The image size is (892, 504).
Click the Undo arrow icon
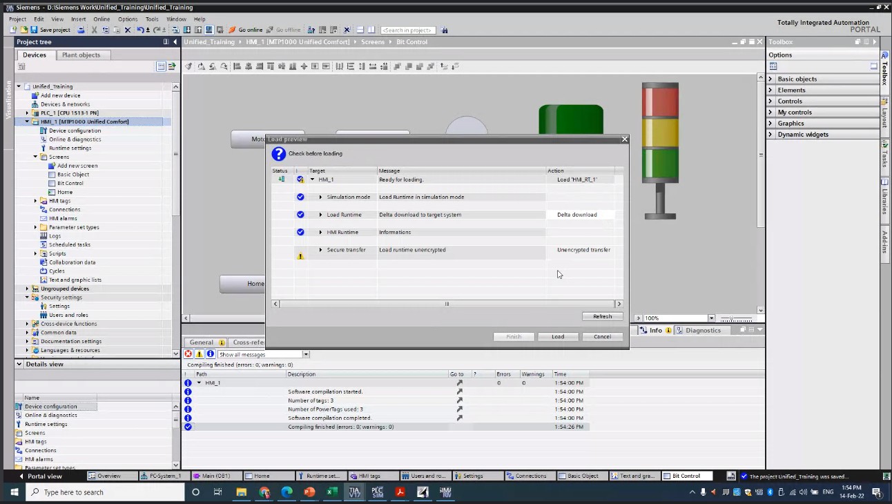click(x=140, y=30)
